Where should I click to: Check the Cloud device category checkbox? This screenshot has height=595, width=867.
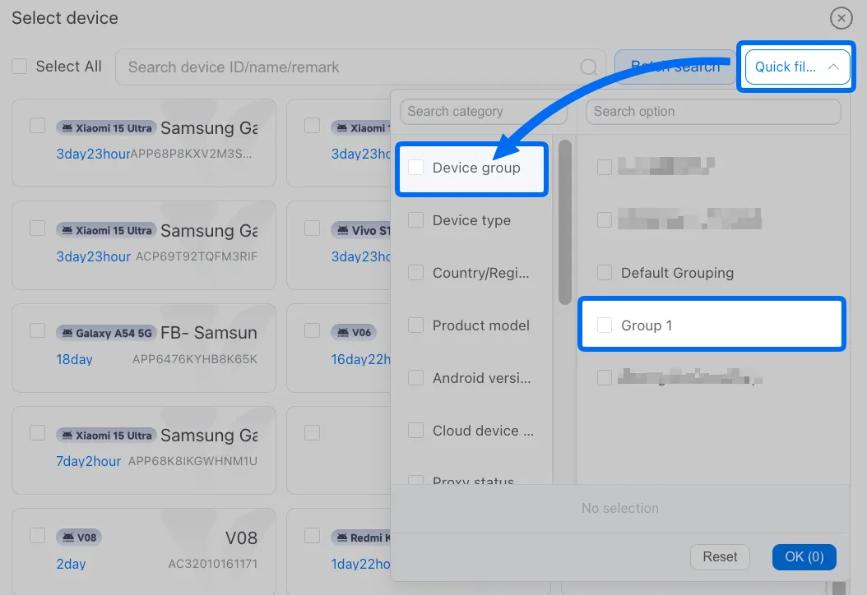click(x=415, y=431)
